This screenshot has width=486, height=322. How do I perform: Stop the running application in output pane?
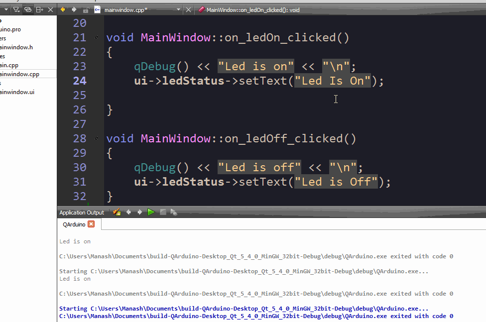point(163,212)
